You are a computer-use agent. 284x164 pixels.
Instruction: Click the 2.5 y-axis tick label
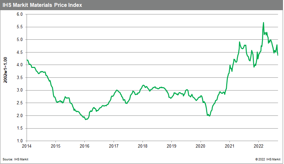[19, 103]
